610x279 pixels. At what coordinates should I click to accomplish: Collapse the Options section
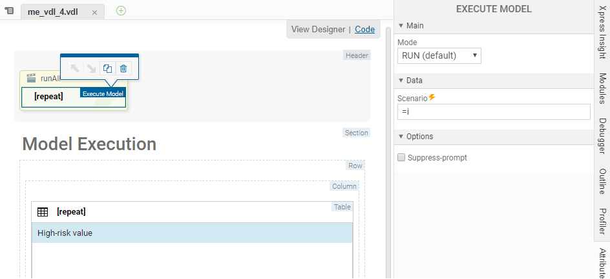[x=401, y=137]
